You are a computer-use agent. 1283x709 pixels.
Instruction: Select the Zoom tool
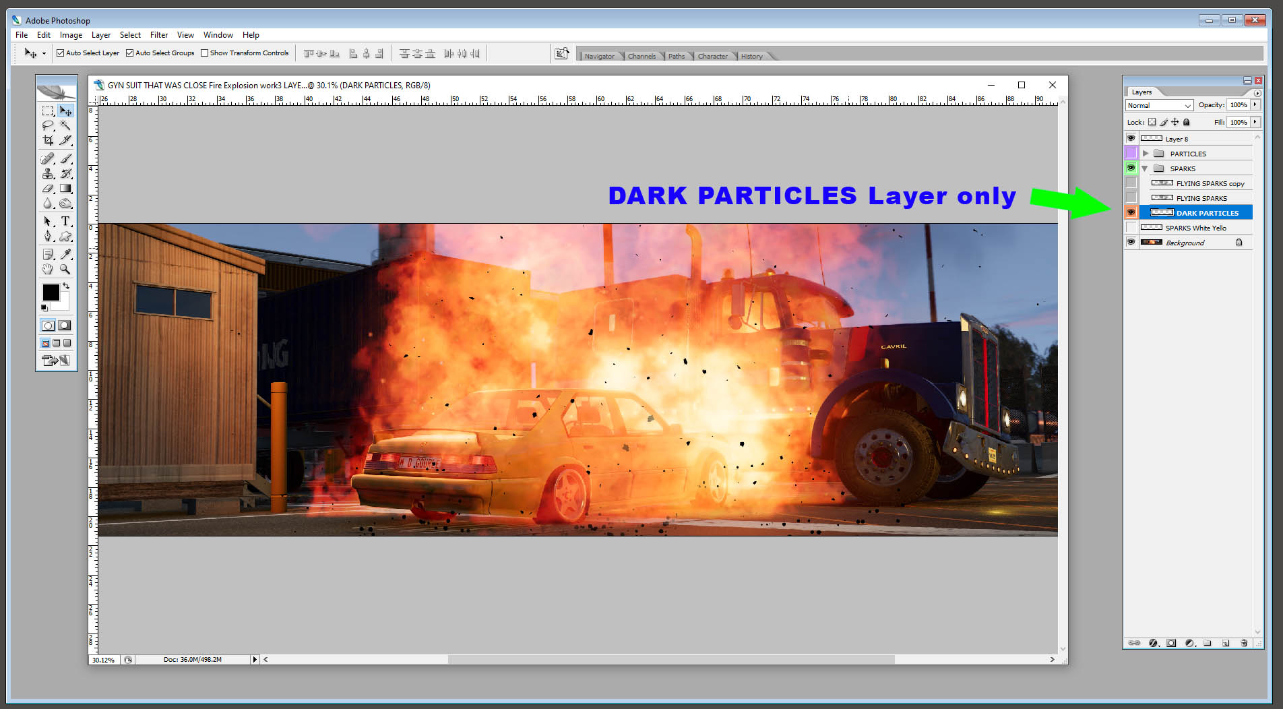[x=65, y=269]
